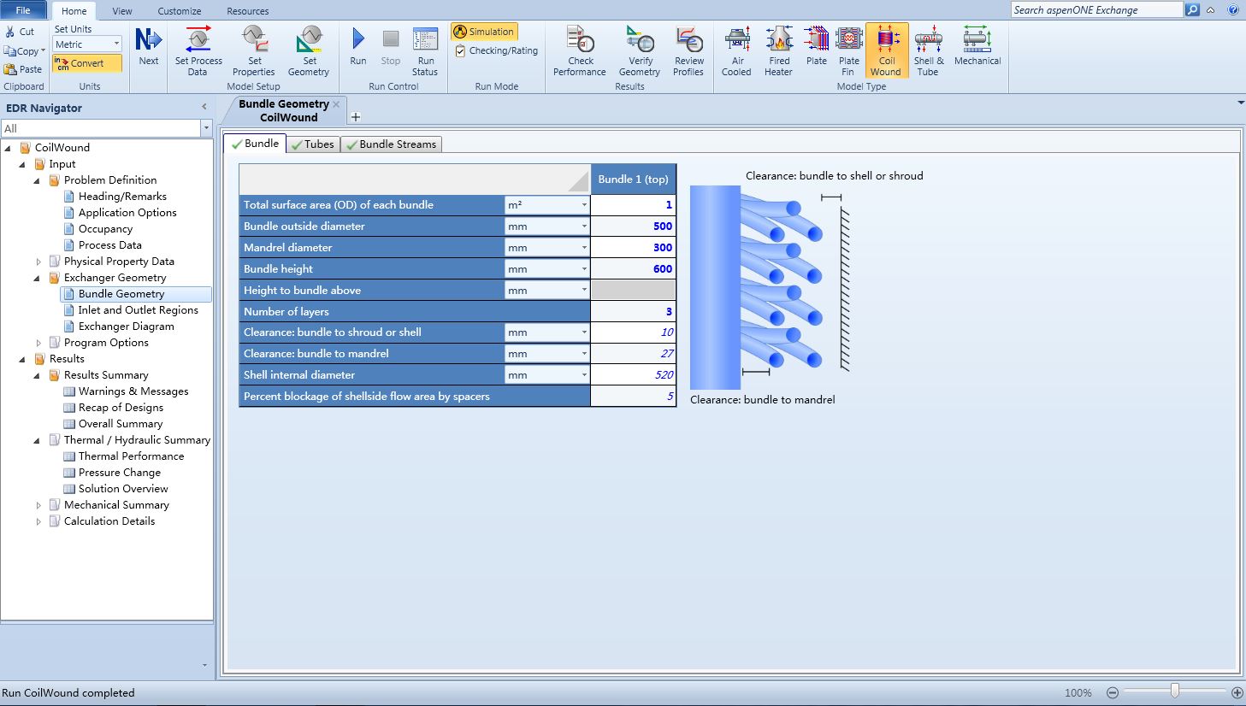1246x706 pixels.
Task: Switch to the Bundle Streams tab
Action: click(x=391, y=144)
